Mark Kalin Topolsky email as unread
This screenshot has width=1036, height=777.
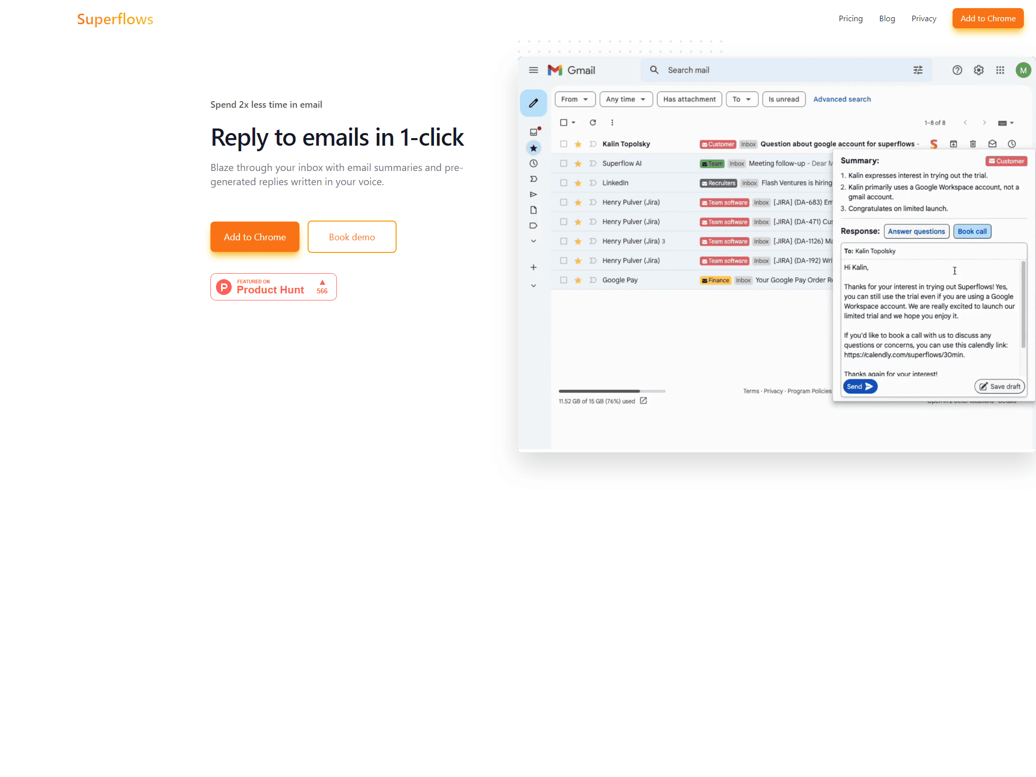click(992, 144)
